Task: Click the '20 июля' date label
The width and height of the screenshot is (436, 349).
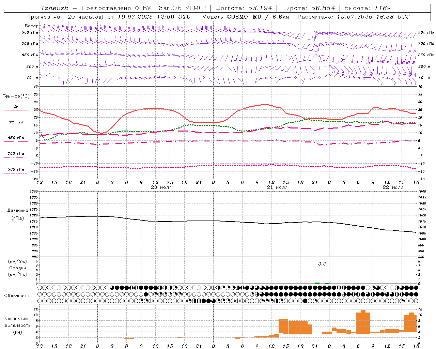Action: 161,187
